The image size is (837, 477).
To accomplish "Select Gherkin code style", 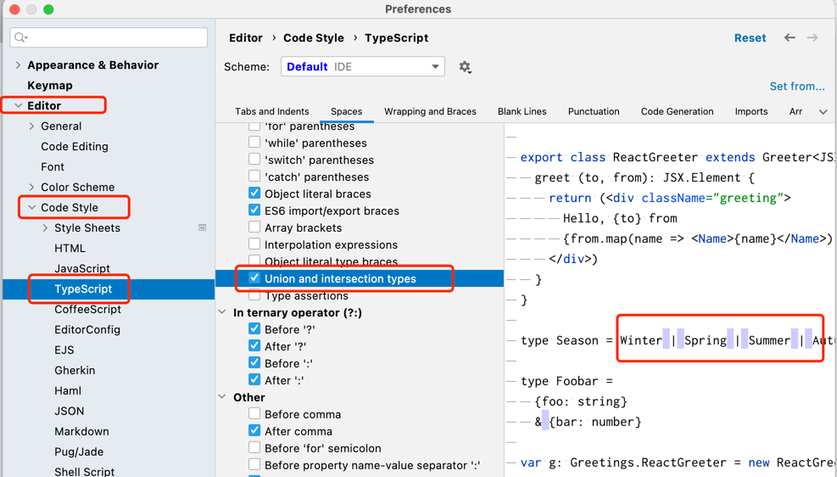I will click(x=75, y=370).
